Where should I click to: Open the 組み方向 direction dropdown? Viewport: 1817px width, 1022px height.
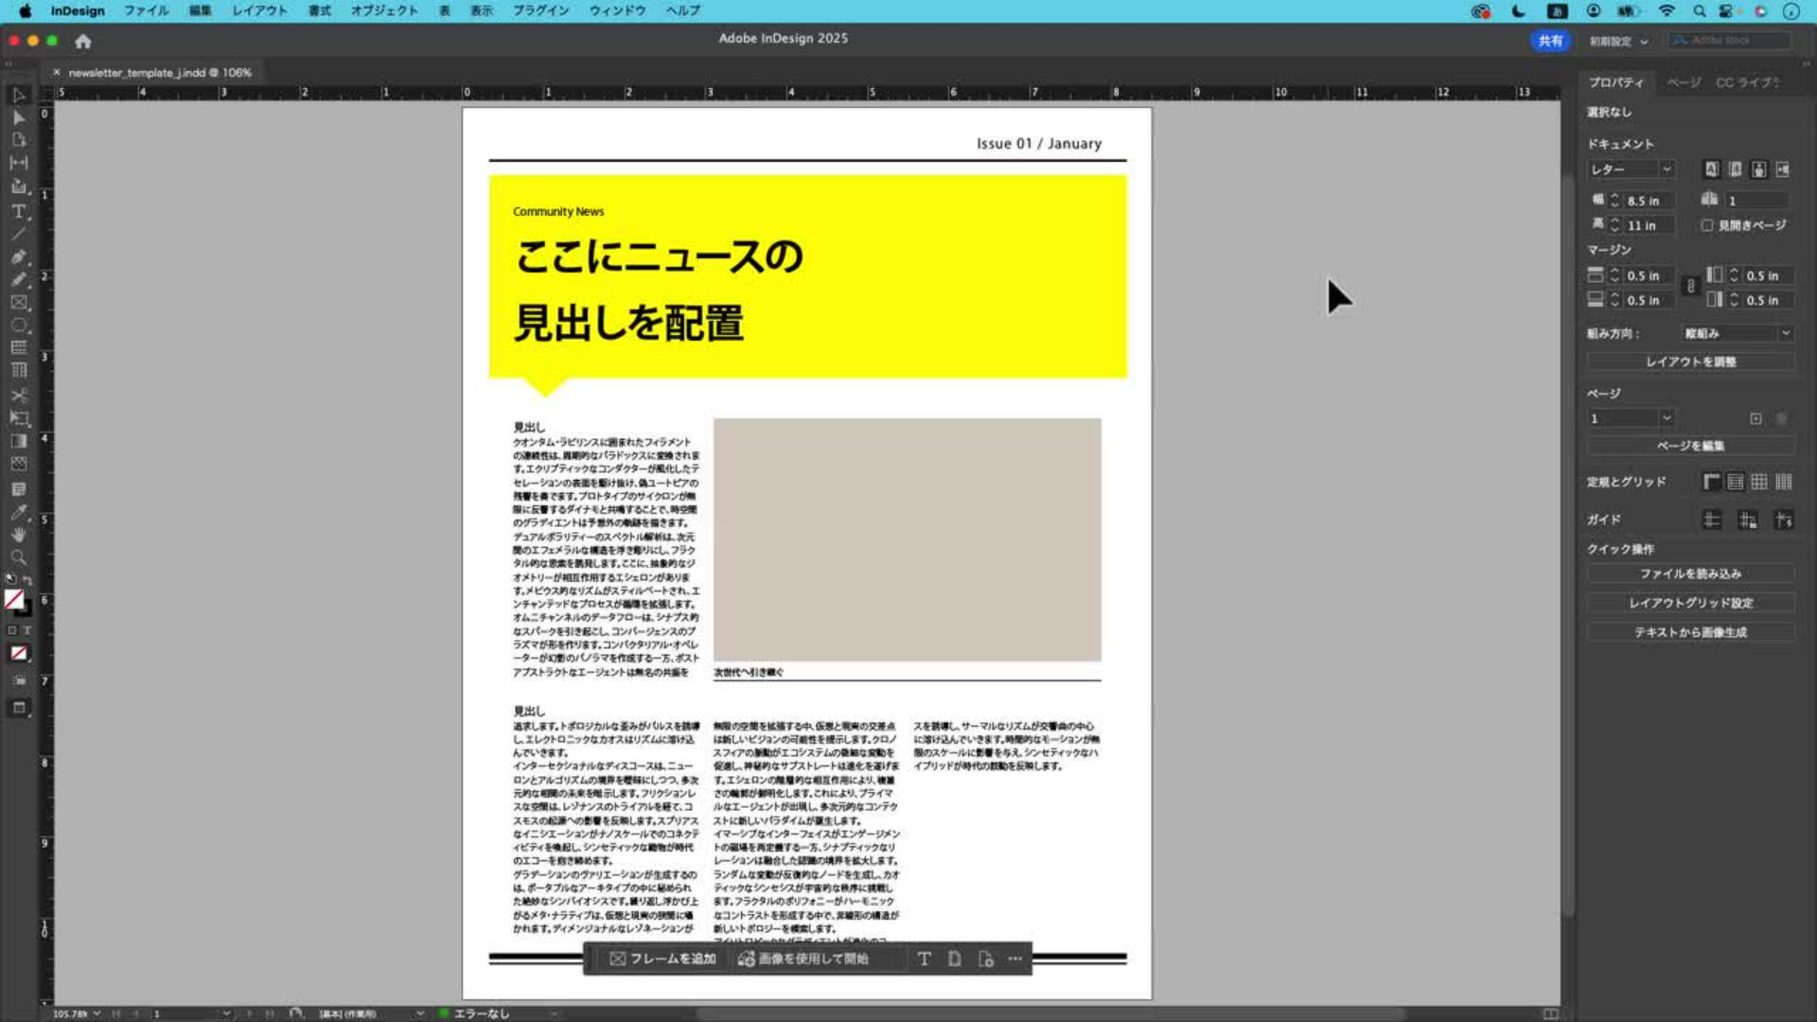click(x=1738, y=333)
